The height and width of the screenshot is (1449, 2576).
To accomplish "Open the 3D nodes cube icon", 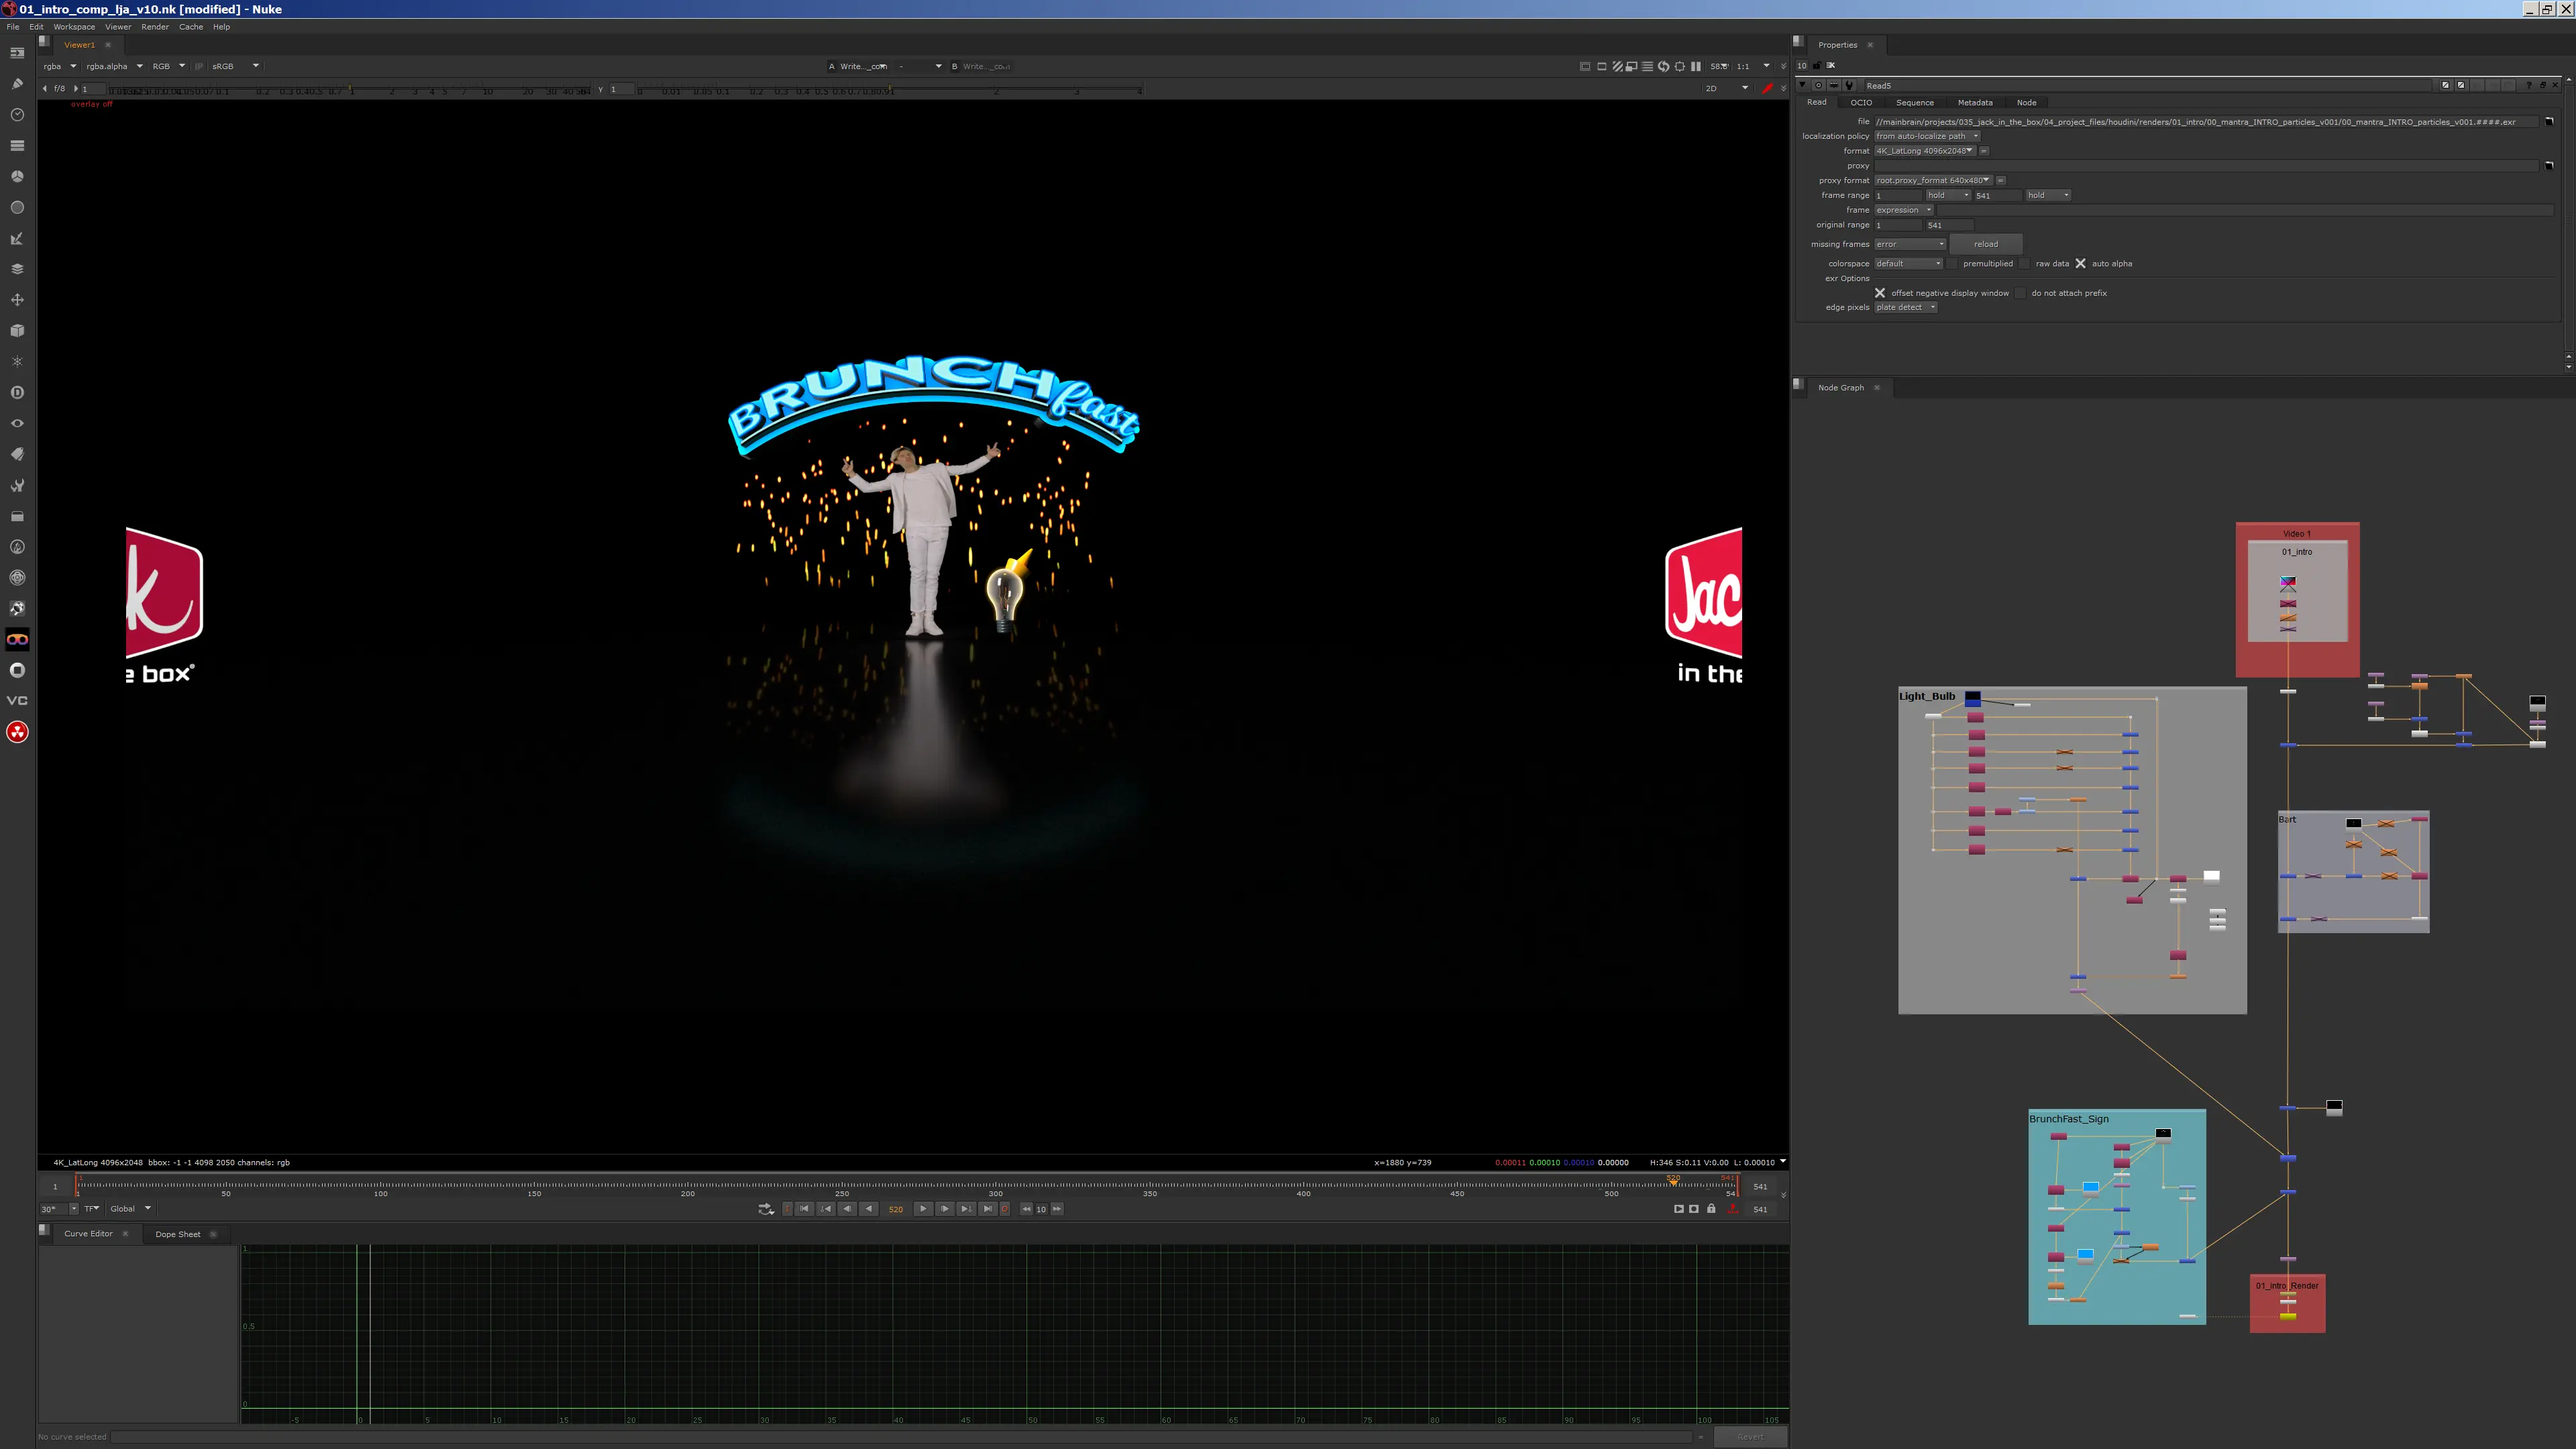I will 17,330.
